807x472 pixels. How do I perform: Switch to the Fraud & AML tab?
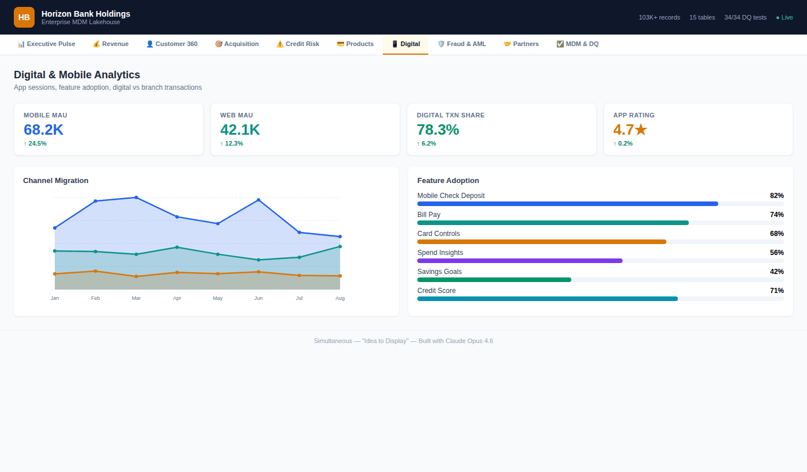[x=462, y=44]
